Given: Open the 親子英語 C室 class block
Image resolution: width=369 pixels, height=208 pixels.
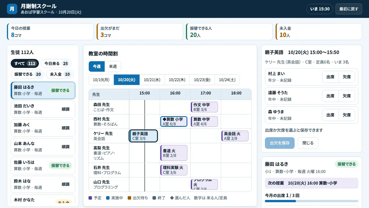Looking at the screenshot, I should pos(143,136).
